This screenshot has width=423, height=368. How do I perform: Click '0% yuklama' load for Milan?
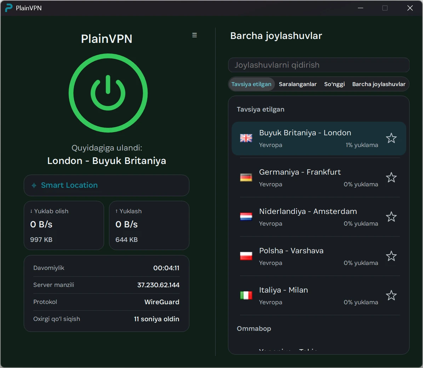tap(361, 302)
